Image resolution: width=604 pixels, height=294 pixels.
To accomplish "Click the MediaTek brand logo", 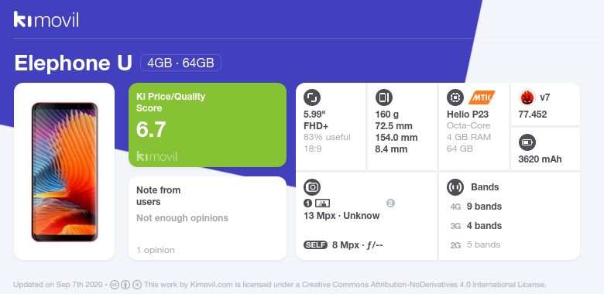I will coord(482,97).
